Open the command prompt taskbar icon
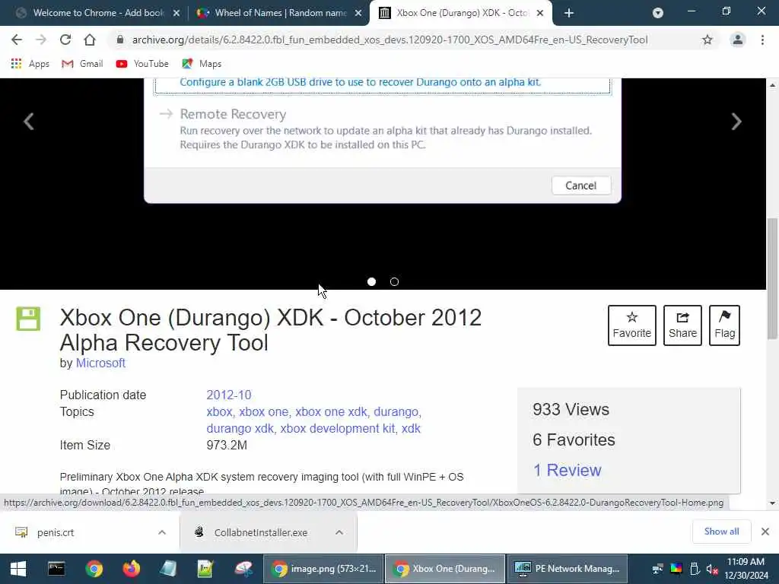 point(56,569)
